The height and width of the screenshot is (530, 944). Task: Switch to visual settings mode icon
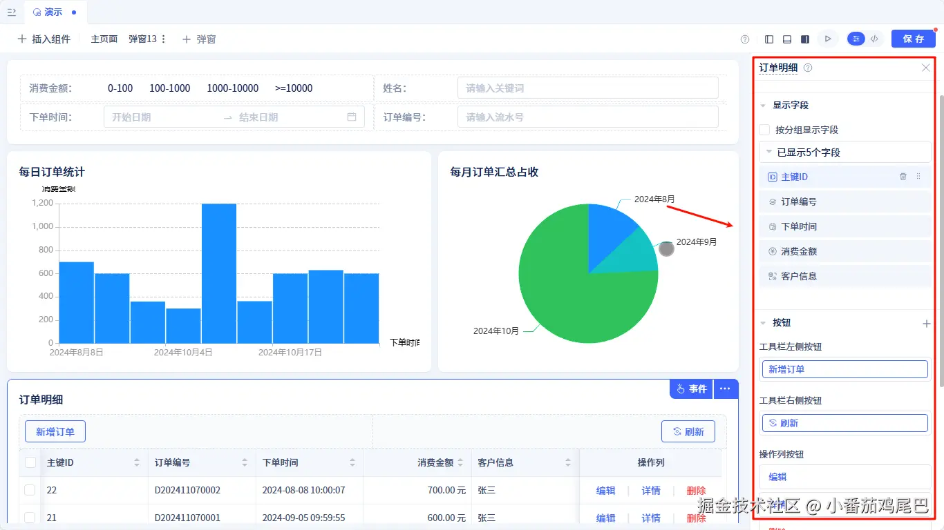click(856, 39)
